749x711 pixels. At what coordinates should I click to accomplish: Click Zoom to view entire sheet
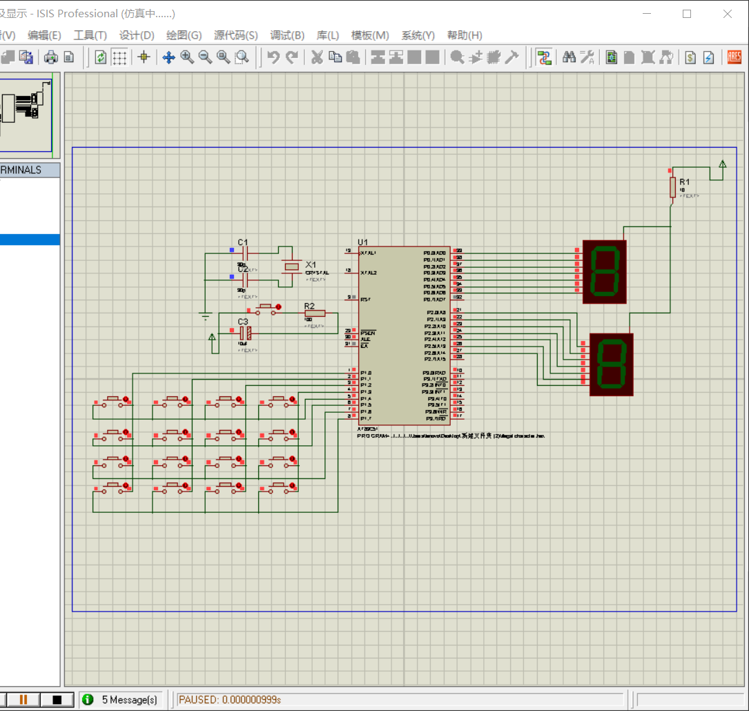click(x=223, y=57)
